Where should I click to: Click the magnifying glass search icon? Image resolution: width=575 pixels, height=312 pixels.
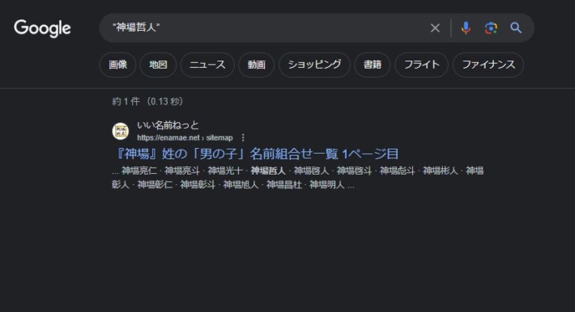click(516, 27)
